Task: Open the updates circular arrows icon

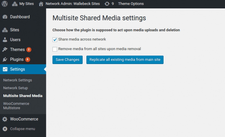Action: 107,4
